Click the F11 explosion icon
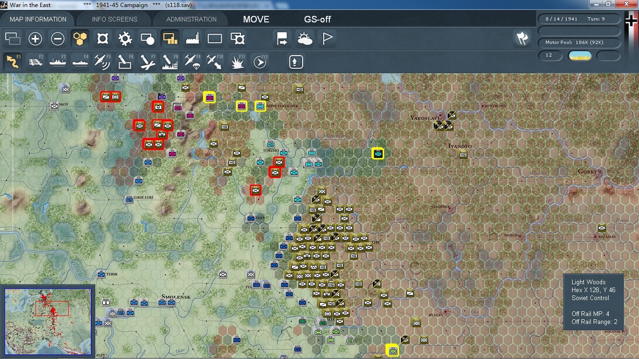Viewport: 639px width, 359px height. click(238, 62)
